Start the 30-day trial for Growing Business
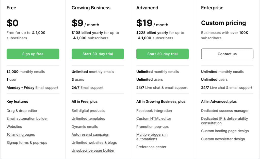Screen dimensions: 260x159 tap(97, 54)
